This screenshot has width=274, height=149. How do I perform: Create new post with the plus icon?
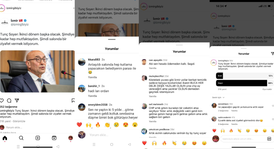click(x=38, y=138)
